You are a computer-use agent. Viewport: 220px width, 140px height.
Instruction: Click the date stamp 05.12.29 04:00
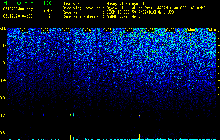point(18,16)
